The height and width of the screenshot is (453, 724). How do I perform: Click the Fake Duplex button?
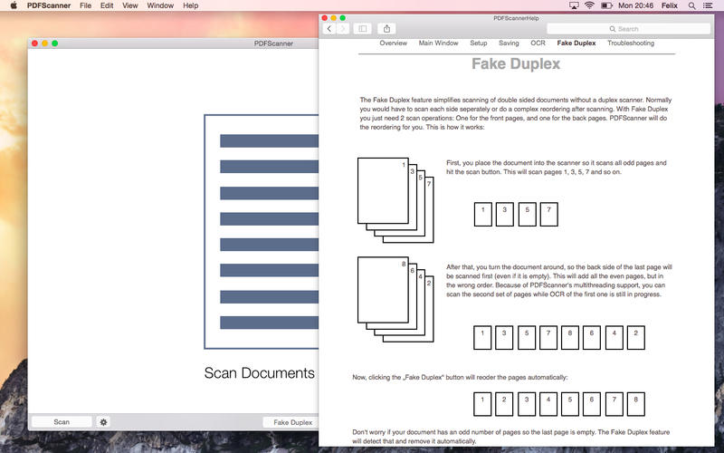coord(291,422)
